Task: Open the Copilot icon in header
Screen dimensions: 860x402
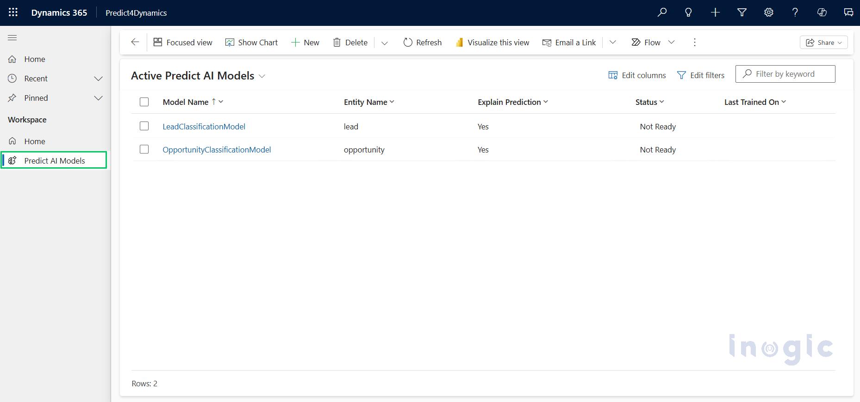Action: (x=822, y=12)
